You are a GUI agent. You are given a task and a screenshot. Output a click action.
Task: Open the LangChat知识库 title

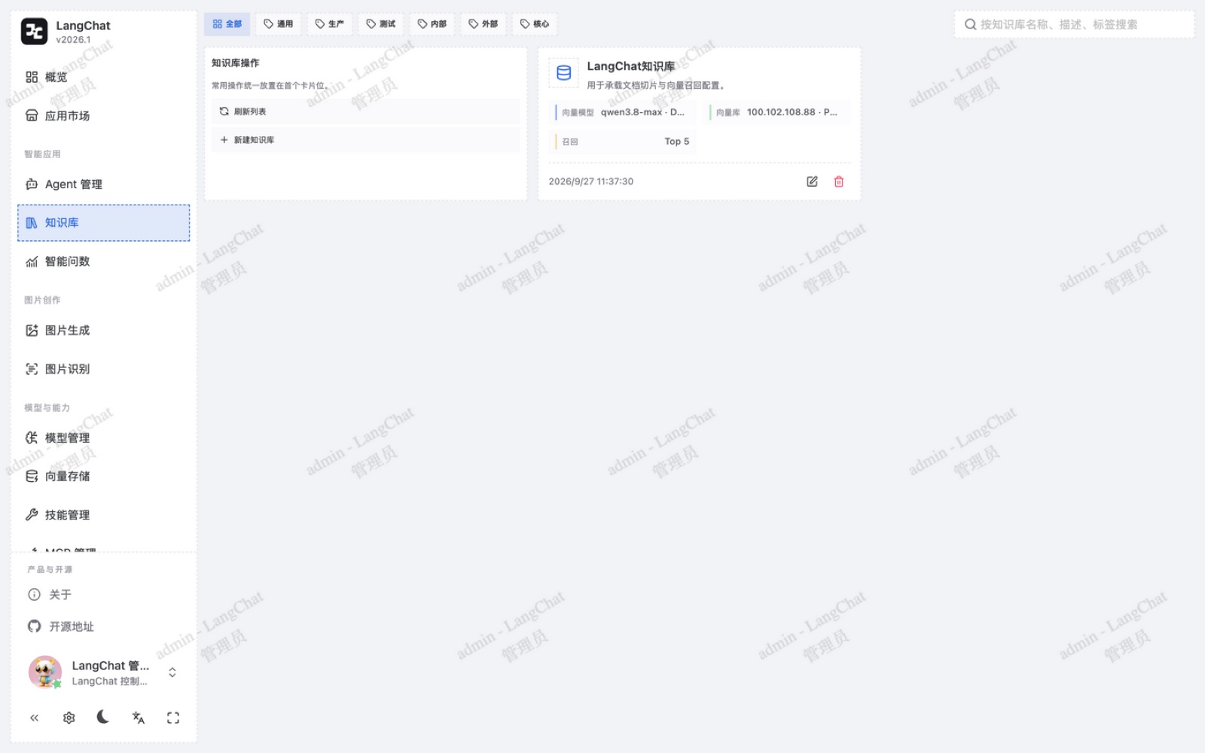pos(631,66)
